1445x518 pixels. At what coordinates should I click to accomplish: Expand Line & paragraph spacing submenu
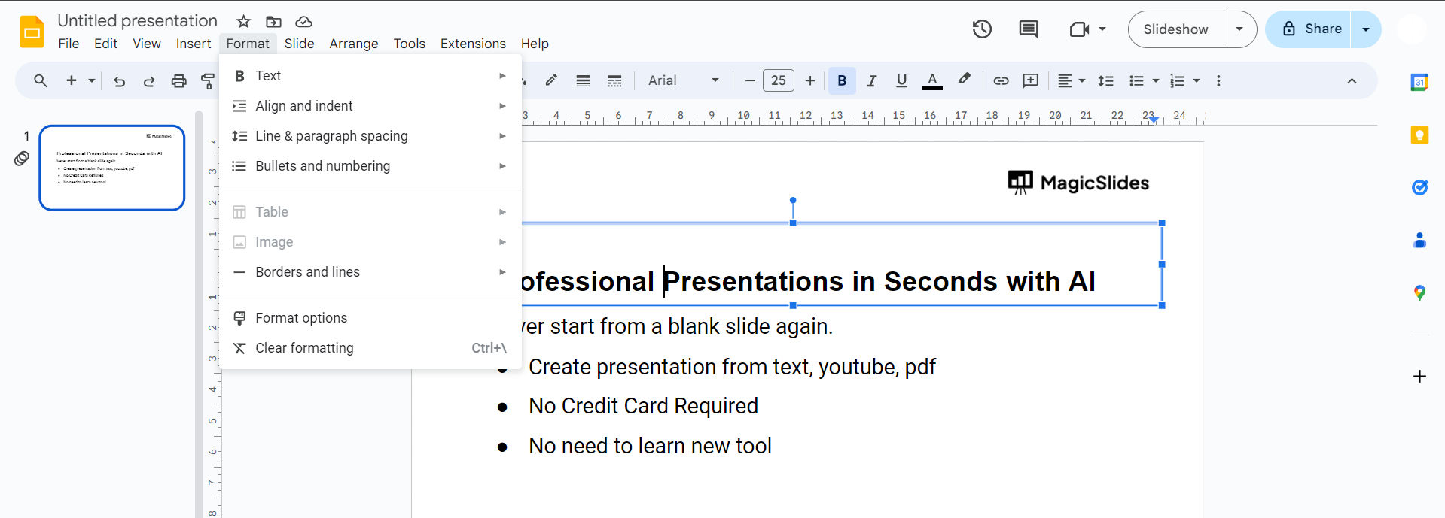[370, 136]
